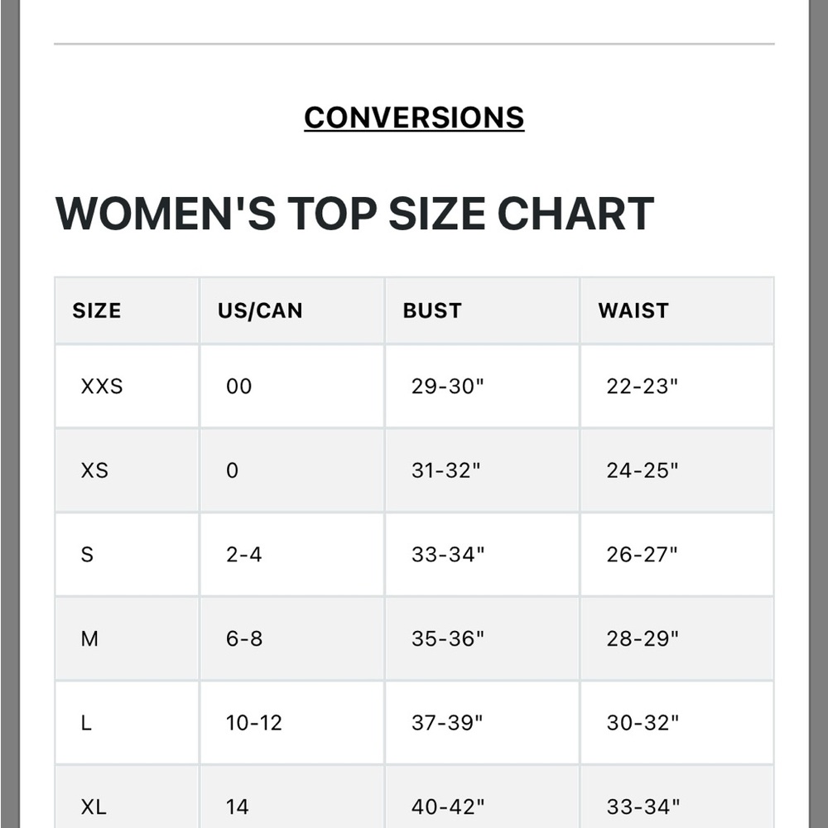Click the S size cell
The width and height of the screenshot is (828, 828).
(127, 555)
